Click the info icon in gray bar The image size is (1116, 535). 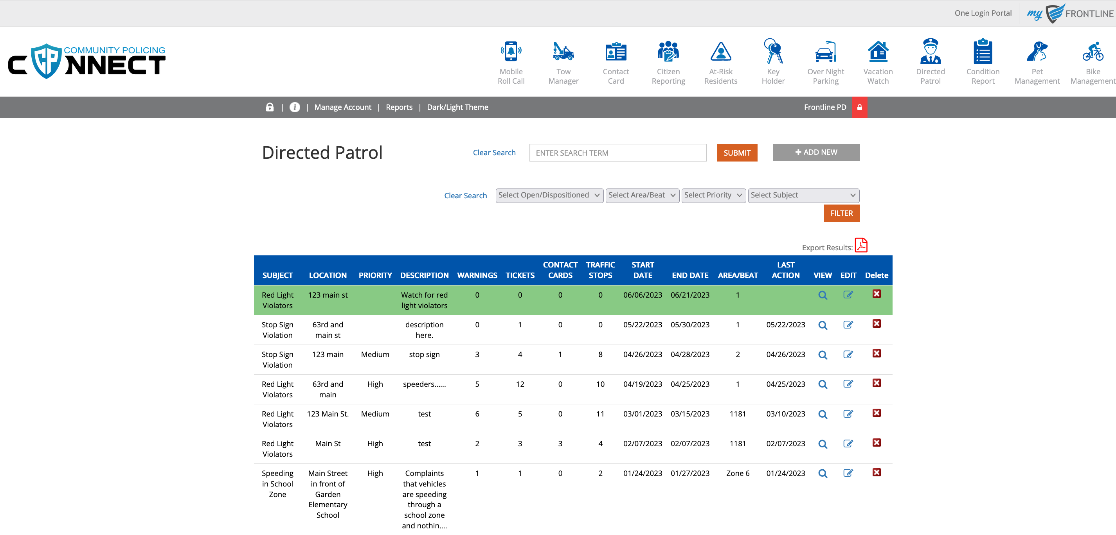coord(295,107)
